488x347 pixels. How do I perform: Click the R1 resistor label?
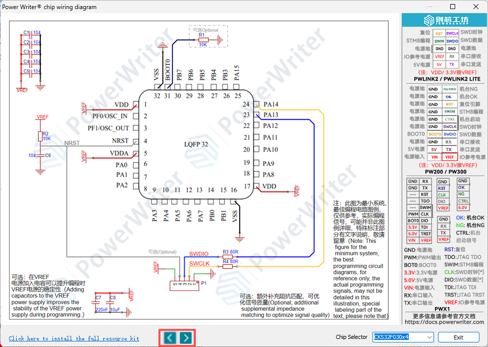click(x=202, y=35)
